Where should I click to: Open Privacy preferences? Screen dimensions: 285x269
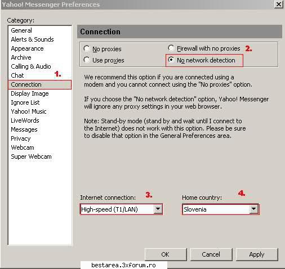point(40,138)
